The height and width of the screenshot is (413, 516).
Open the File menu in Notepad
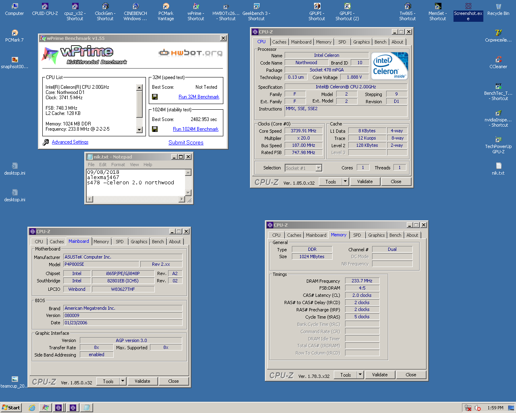91,165
